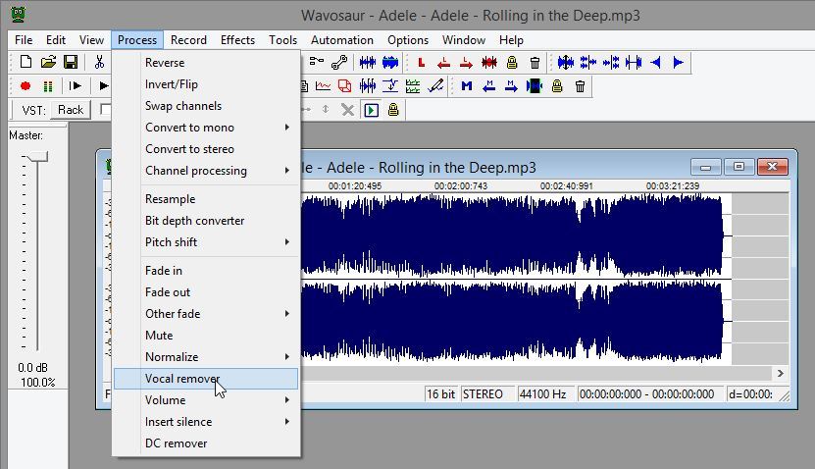Open the VST Rack button
The image size is (815, 469).
[x=71, y=110]
